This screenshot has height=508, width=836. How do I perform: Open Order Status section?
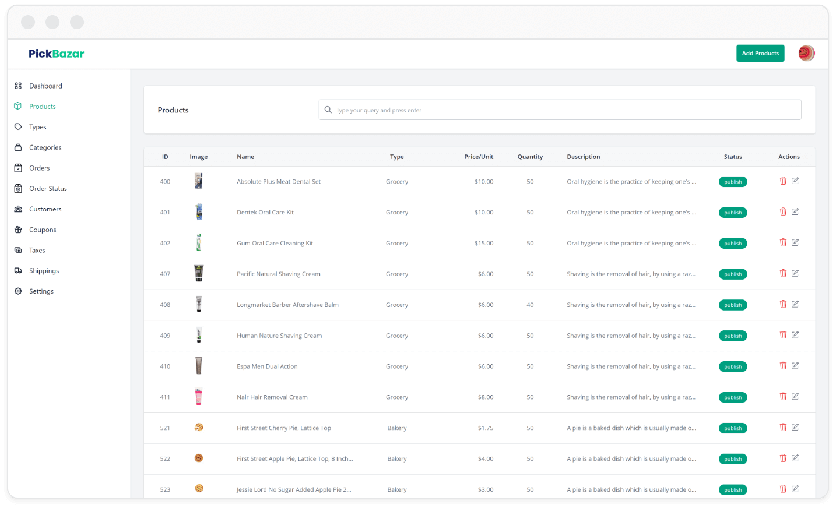point(48,189)
